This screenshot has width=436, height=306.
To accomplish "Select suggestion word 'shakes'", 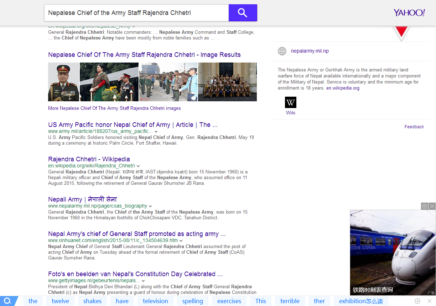I will tap(93, 301).
